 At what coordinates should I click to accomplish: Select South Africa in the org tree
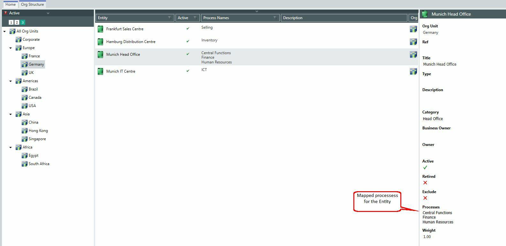click(x=39, y=164)
